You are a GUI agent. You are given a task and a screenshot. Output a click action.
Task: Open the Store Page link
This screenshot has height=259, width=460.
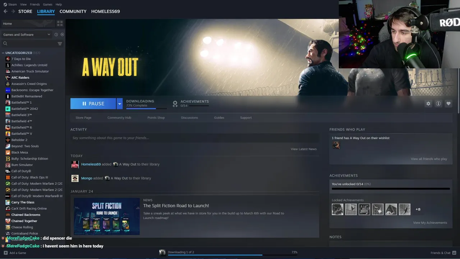point(83,118)
